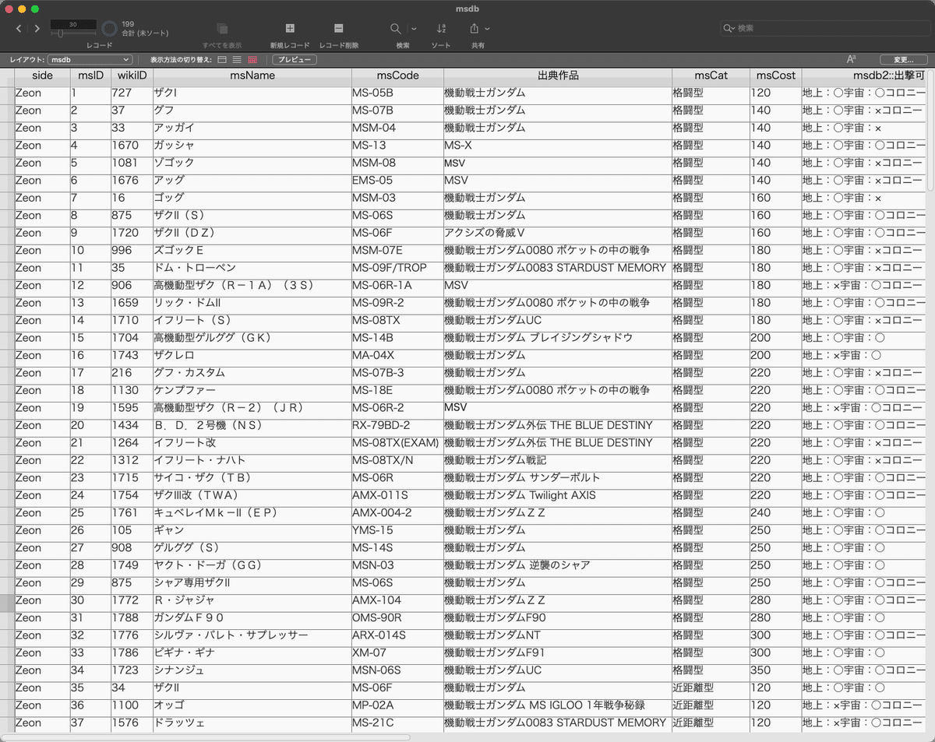Click quick find magnifier options icon
The width and height of the screenshot is (935, 742).
pos(729,28)
